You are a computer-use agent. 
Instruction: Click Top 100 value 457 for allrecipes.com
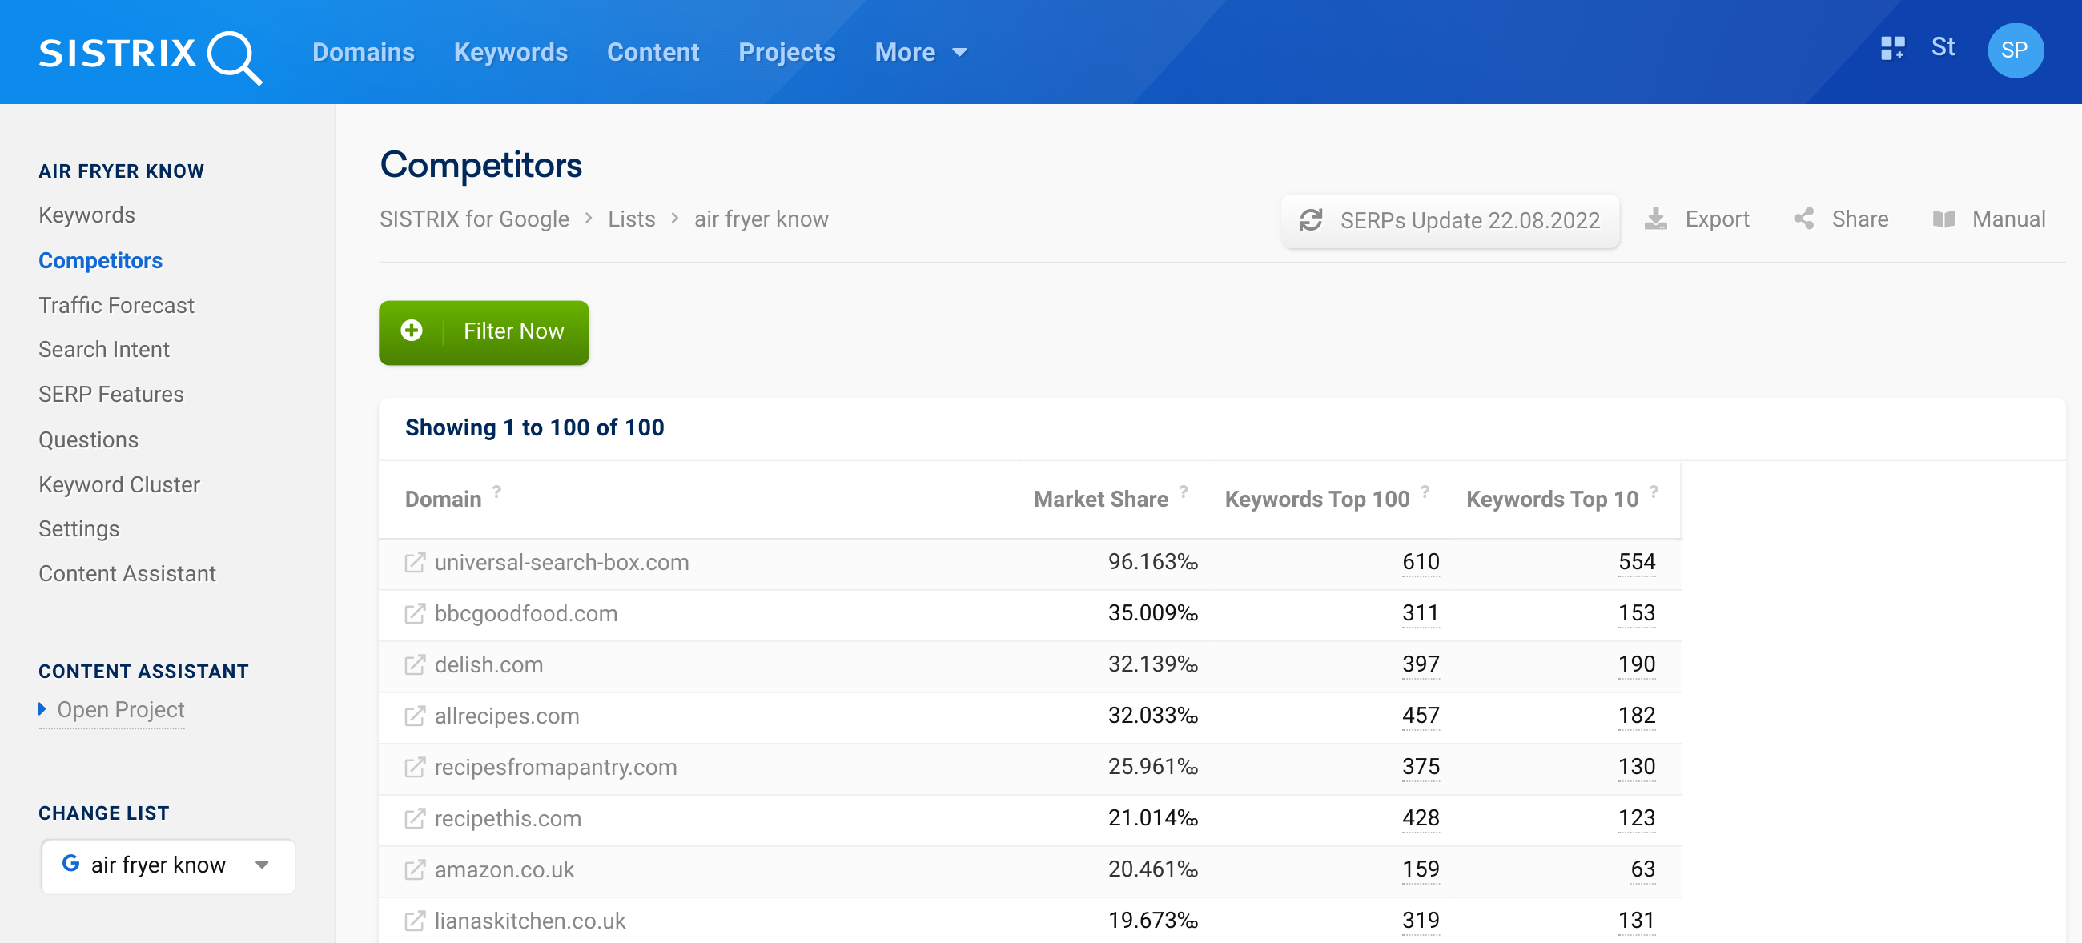[1420, 715]
